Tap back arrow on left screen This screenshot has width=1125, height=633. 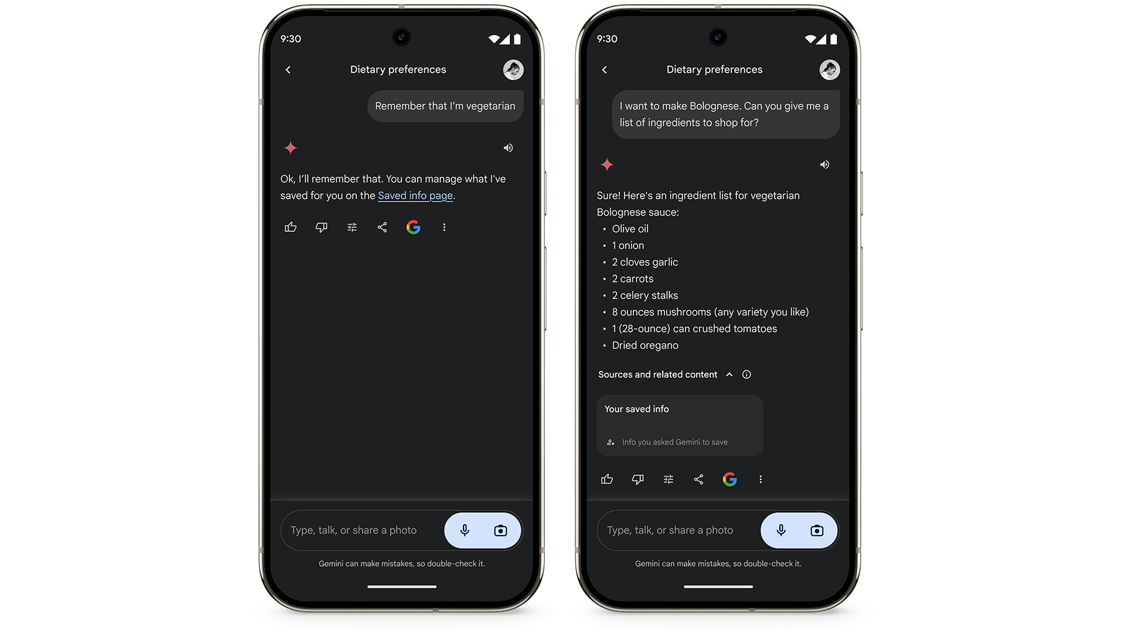[288, 70]
